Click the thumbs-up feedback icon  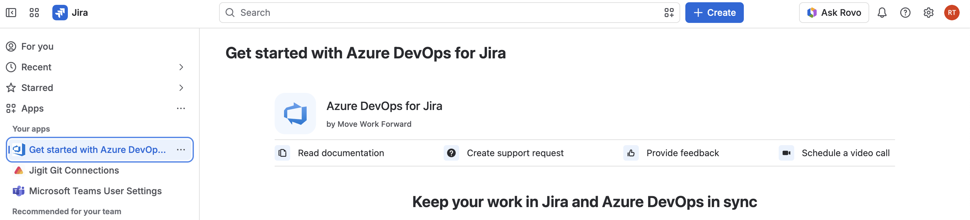tap(631, 153)
